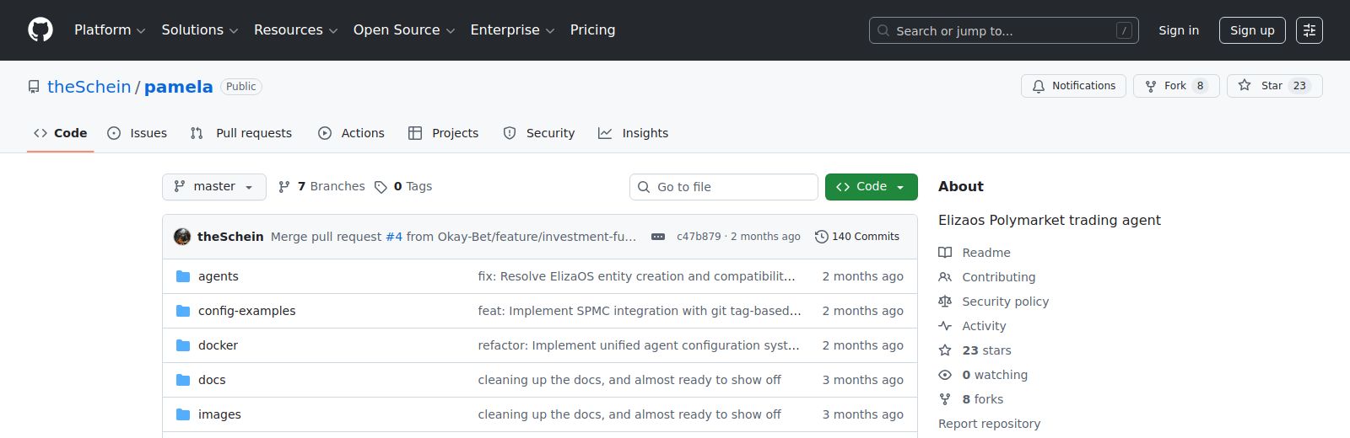Viewport: 1350px width, 438px height.
Task: Open 140 Commits history
Action: [857, 237]
